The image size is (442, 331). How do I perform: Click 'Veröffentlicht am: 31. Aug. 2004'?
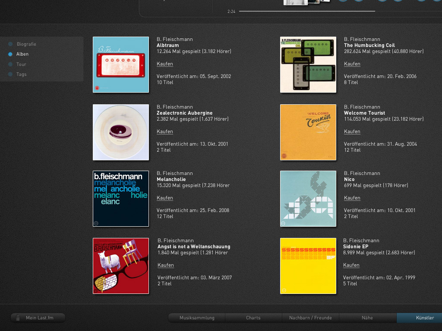(x=381, y=144)
